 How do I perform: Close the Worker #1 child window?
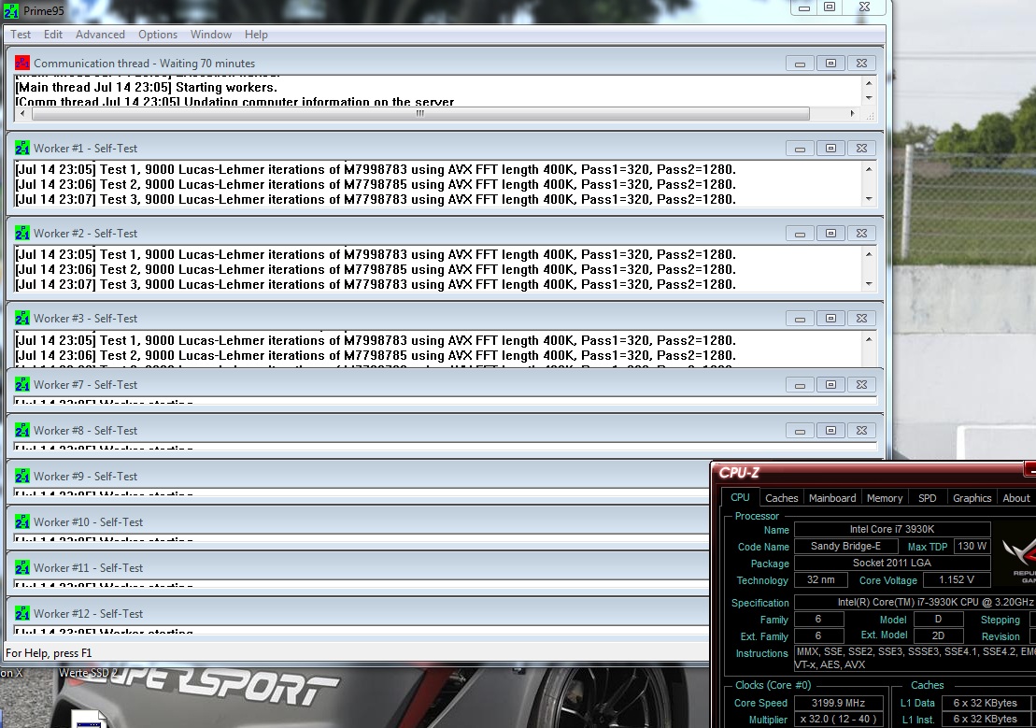coord(861,148)
